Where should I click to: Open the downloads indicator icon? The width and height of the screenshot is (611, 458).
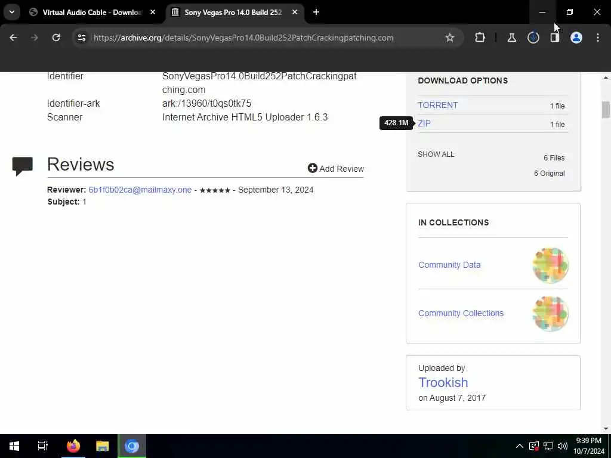(x=533, y=38)
